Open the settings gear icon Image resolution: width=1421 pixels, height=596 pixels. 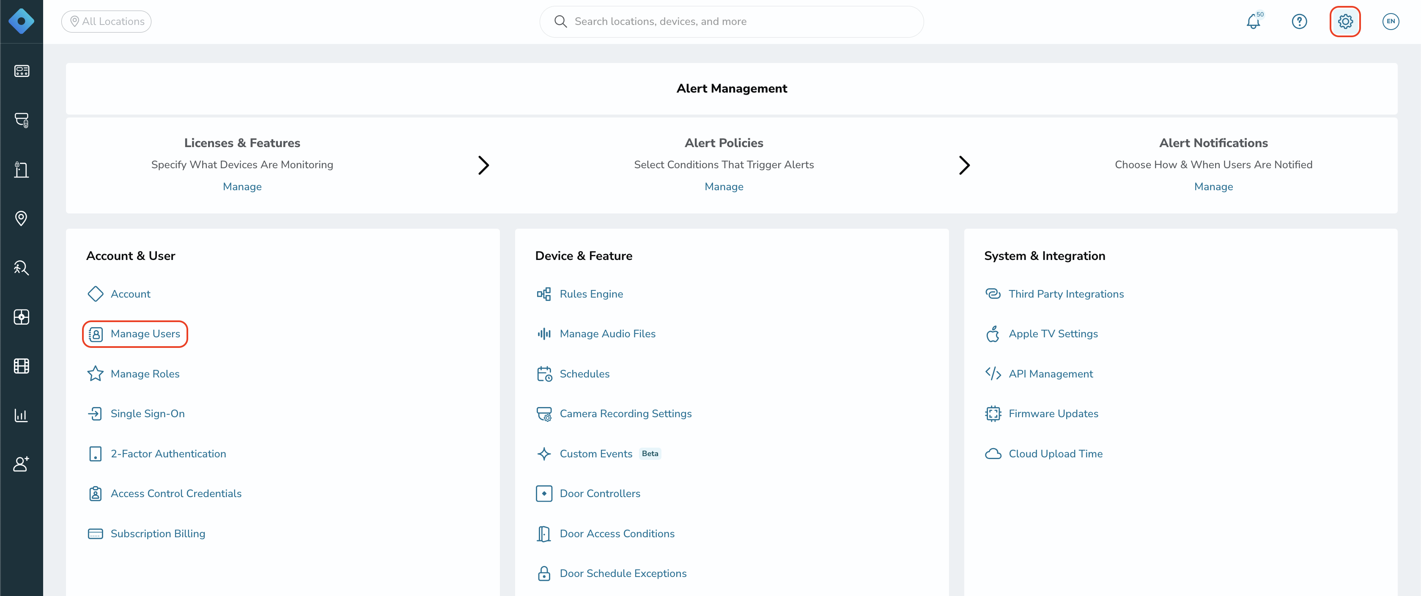(x=1345, y=22)
